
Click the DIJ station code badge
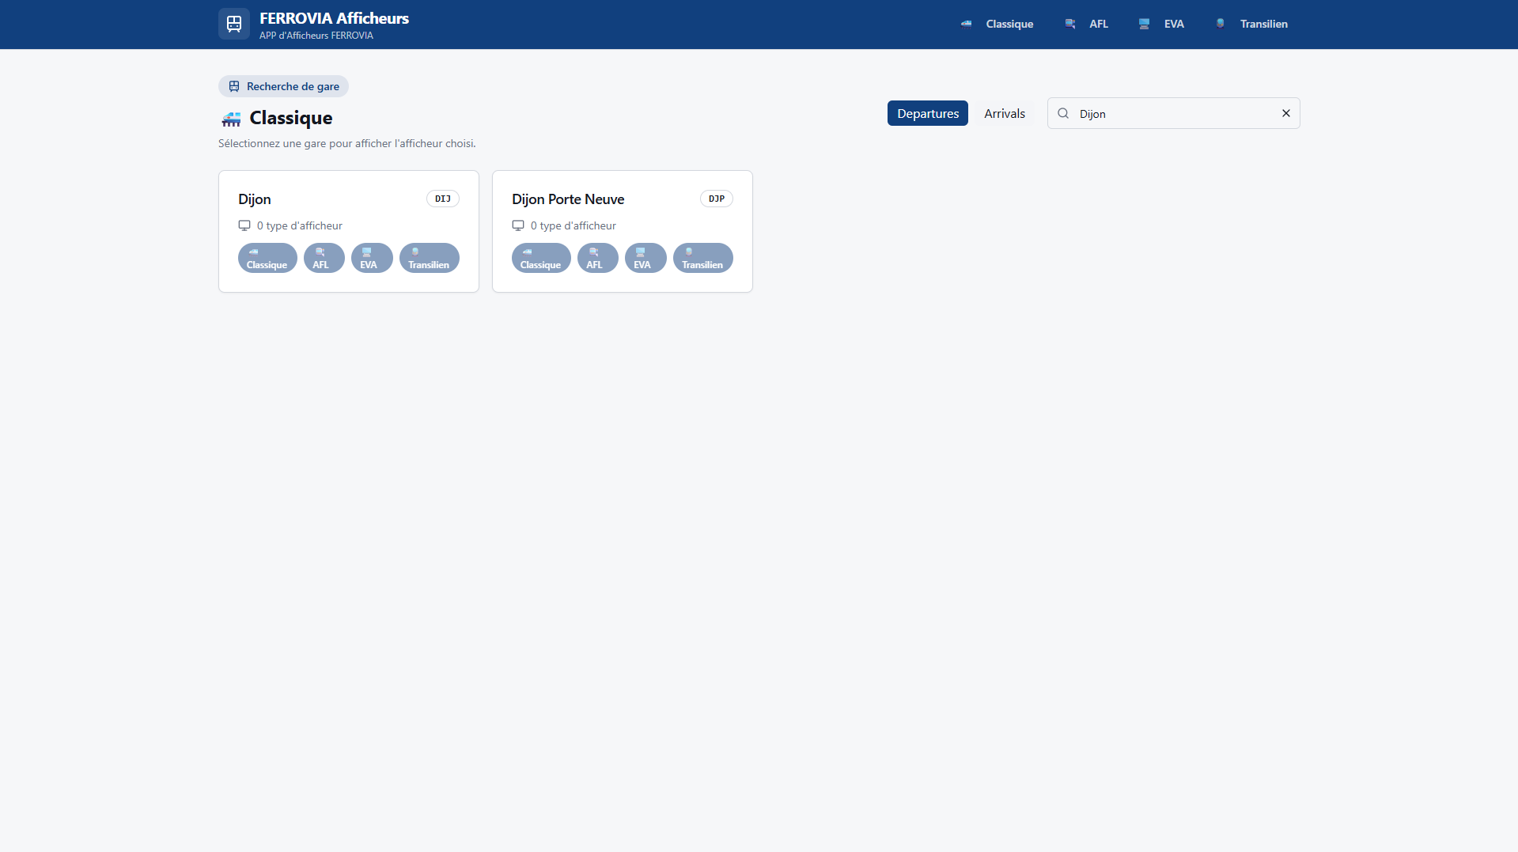(x=442, y=199)
